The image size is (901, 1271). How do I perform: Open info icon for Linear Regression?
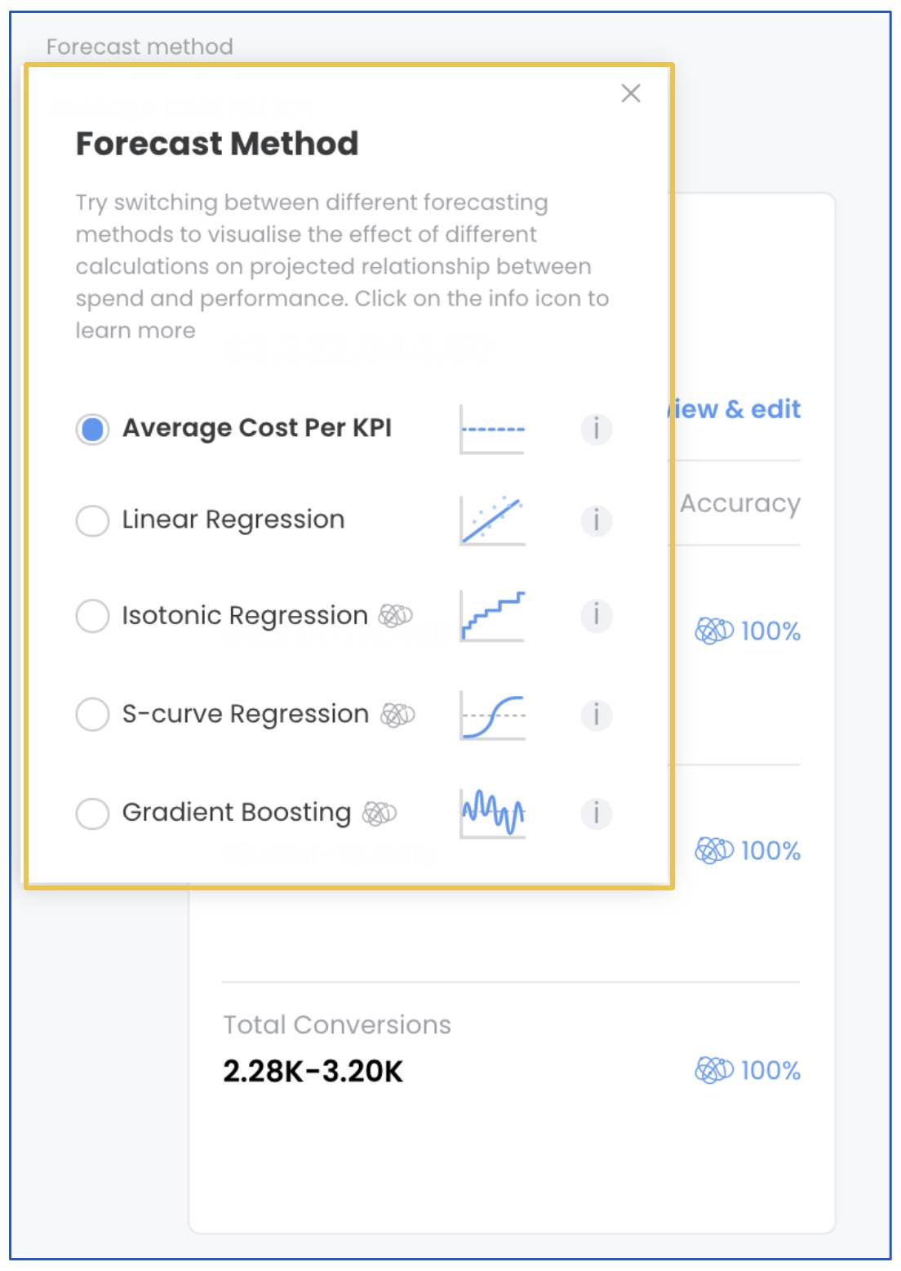597,520
